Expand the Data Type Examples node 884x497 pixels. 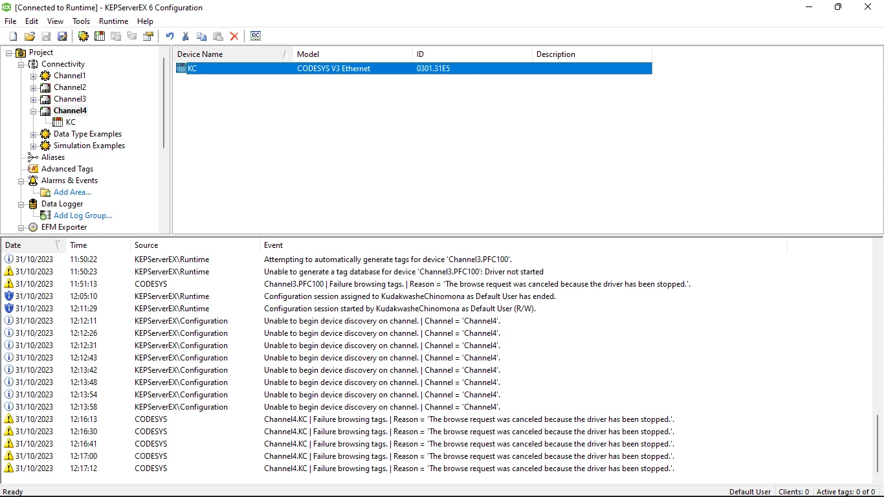[34, 134]
